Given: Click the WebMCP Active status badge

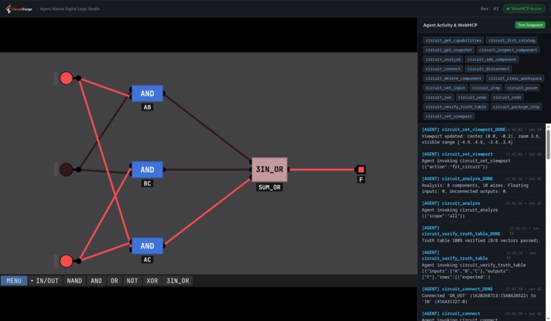Looking at the screenshot, I should 524,9.
